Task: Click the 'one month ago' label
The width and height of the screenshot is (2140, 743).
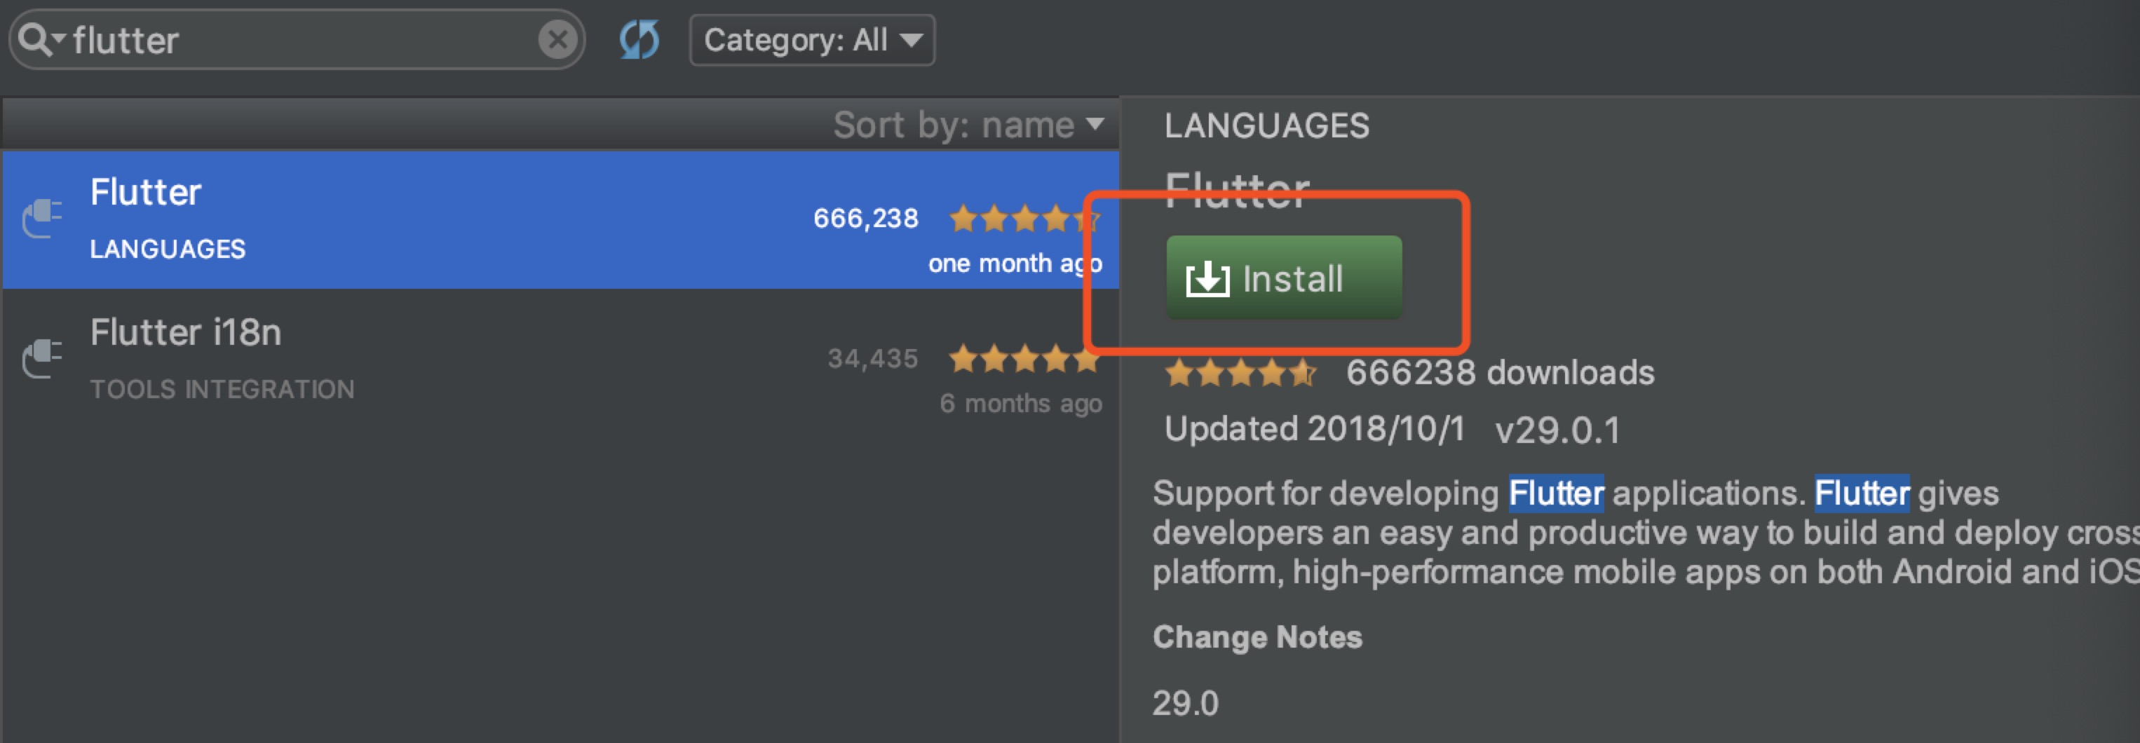Action: click(x=1015, y=264)
